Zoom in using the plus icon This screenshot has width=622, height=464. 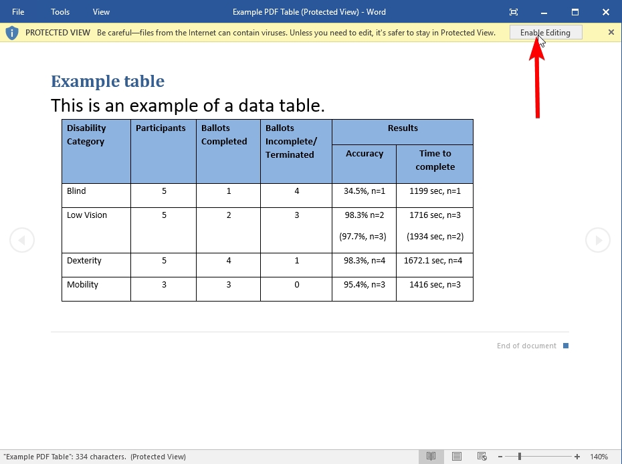coord(576,456)
